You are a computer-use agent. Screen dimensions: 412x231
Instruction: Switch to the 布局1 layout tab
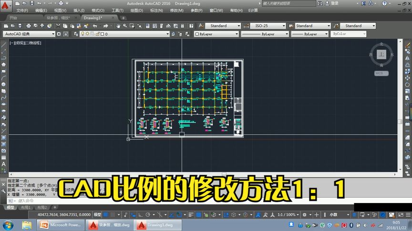point(25,207)
